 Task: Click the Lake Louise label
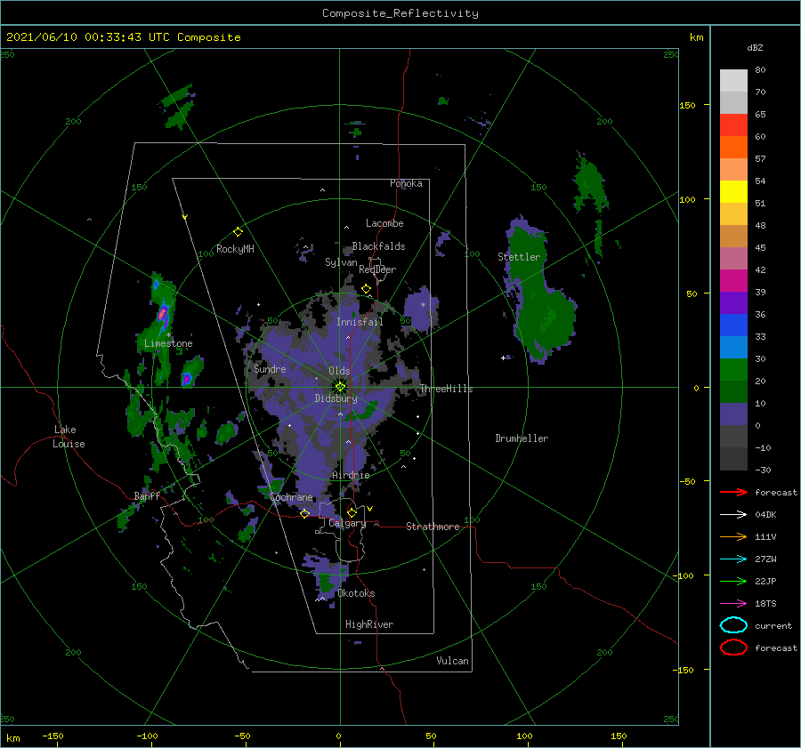pos(69,437)
